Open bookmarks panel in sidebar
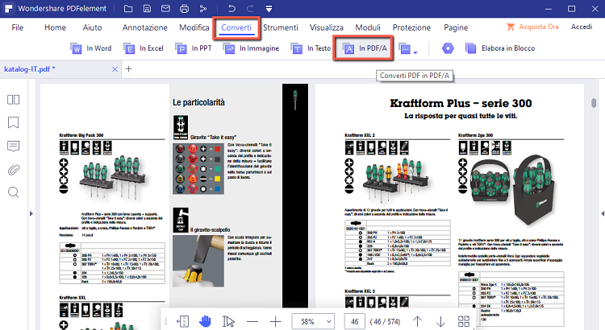 coord(13,122)
